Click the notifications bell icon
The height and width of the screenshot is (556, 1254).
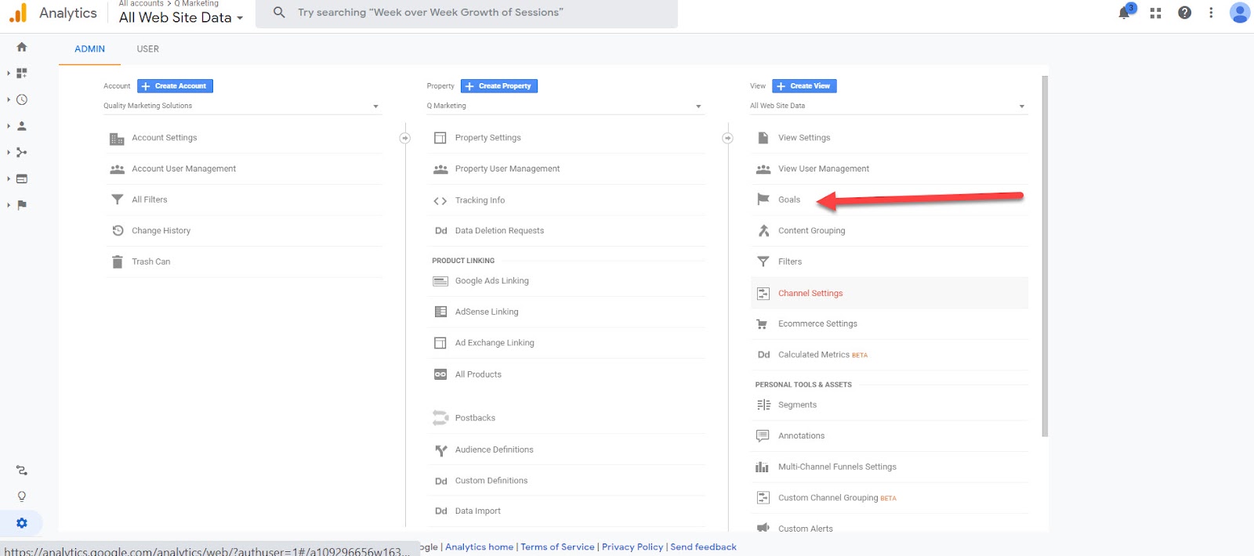1125,13
